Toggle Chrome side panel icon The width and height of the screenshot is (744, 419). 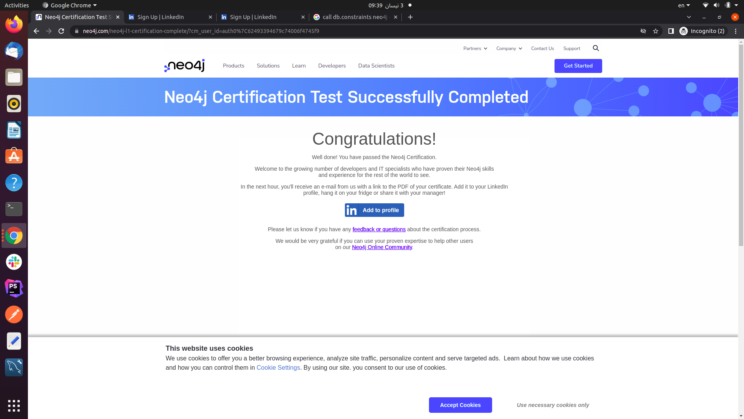click(x=671, y=31)
